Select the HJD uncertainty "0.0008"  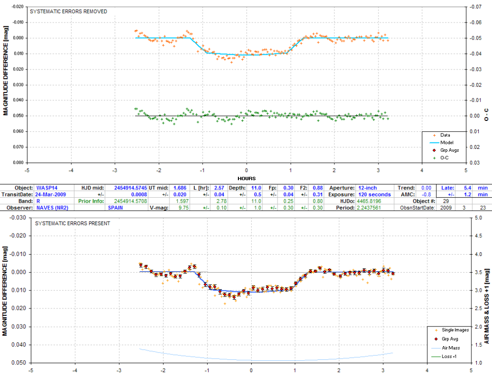pos(139,194)
